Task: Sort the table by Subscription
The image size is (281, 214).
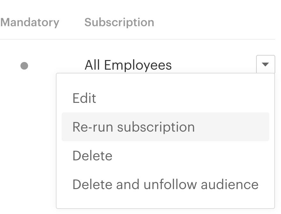Action: point(119,22)
